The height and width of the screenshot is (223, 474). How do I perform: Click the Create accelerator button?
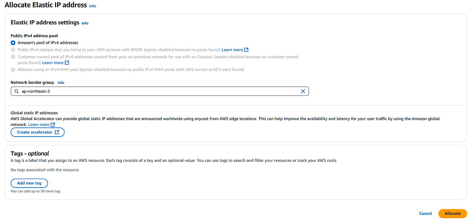[38, 132]
